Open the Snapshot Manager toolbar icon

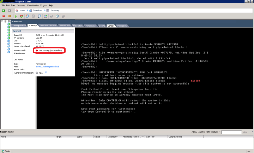pos(40,16)
